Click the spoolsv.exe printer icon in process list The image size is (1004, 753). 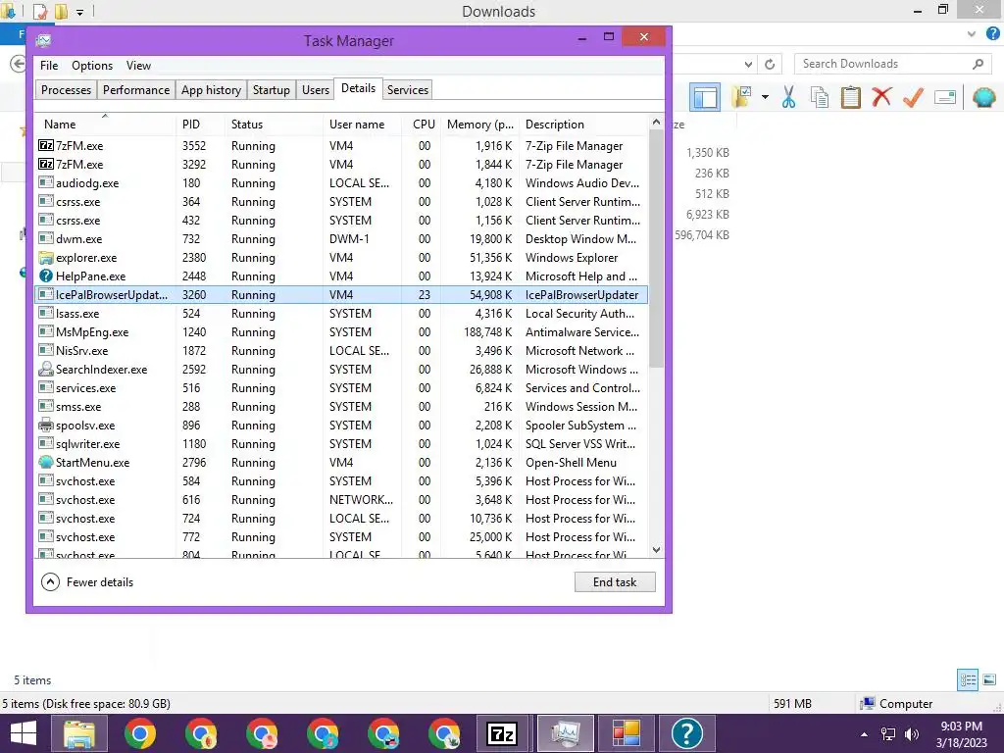click(x=45, y=426)
